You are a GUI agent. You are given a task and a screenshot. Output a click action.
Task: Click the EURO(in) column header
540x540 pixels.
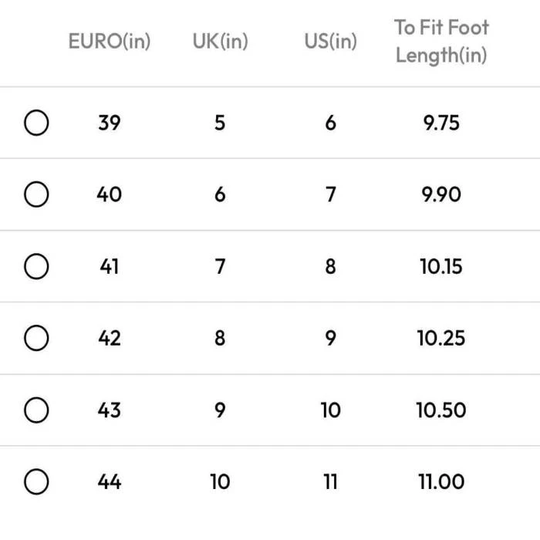click(x=110, y=42)
